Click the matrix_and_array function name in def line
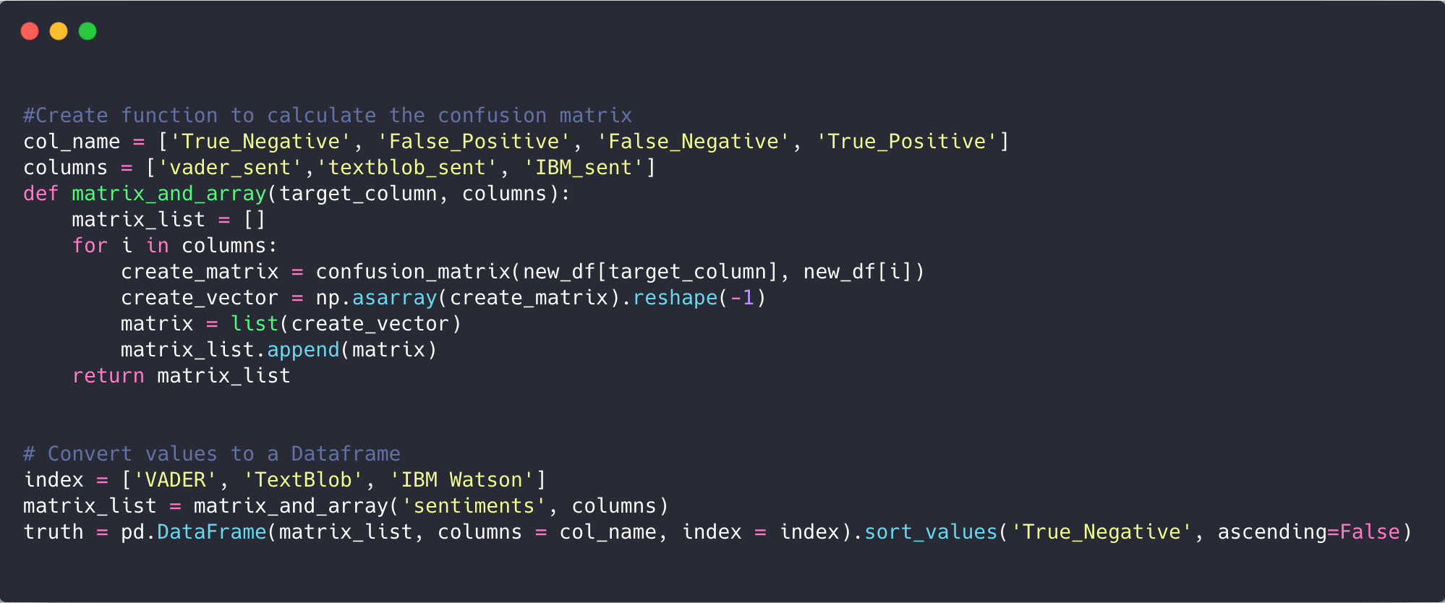This screenshot has width=1445, height=603. (169, 194)
